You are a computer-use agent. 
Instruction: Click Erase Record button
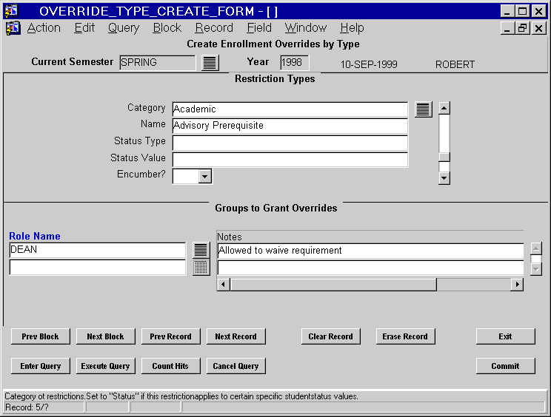405,336
